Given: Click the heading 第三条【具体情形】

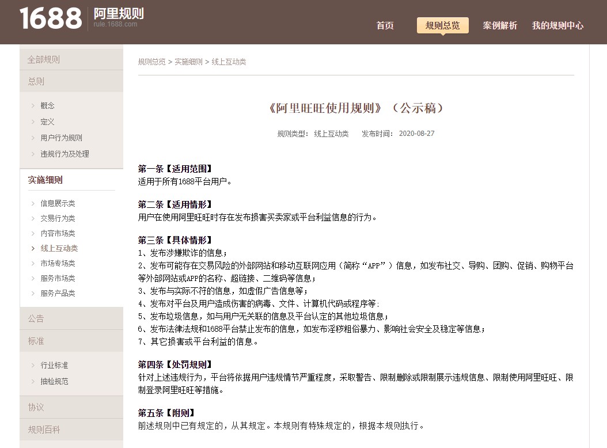Looking at the screenshot, I should [176, 240].
